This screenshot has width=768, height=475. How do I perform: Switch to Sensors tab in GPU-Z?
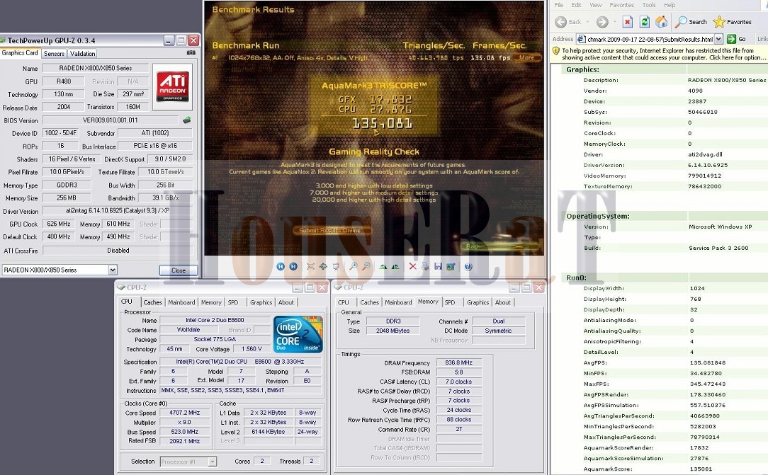click(54, 53)
